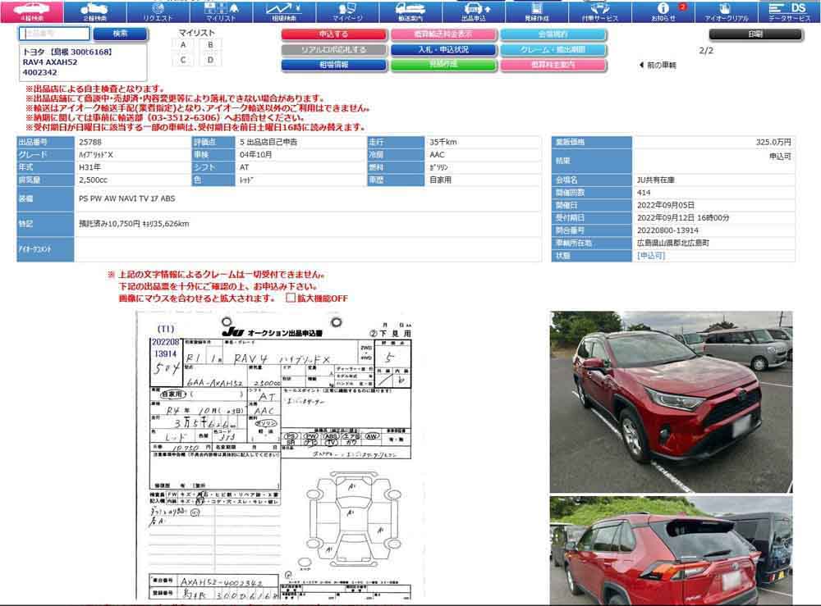Click the 入札・申込状況 button

coord(443,50)
